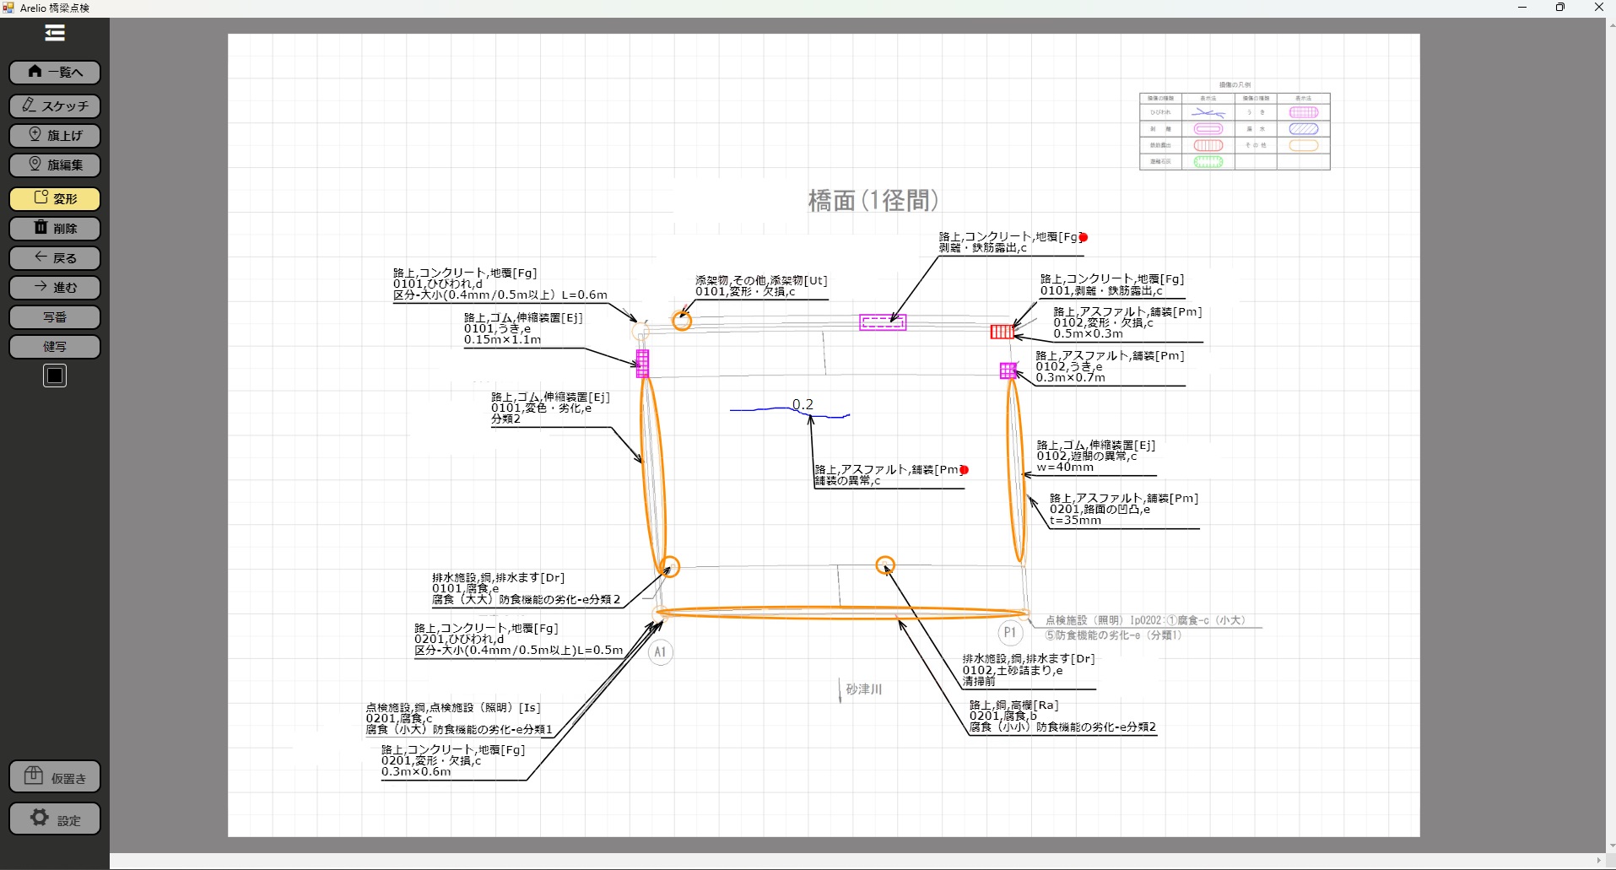Select the orange circle at drainage 土砂詰まり
The height and width of the screenshot is (870, 1616).
[x=885, y=565]
